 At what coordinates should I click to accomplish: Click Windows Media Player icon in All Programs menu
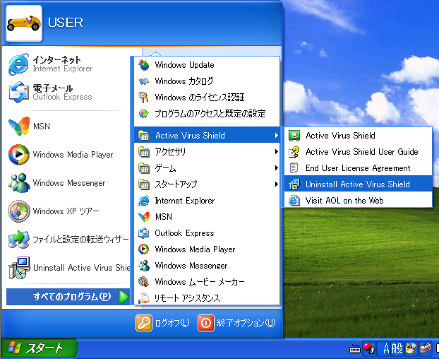(x=144, y=249)
